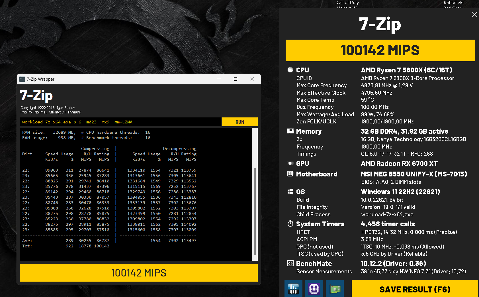This screenshot has width=479, height=297.
Task: Click the GPU section icon
Action: click(290, 163)
